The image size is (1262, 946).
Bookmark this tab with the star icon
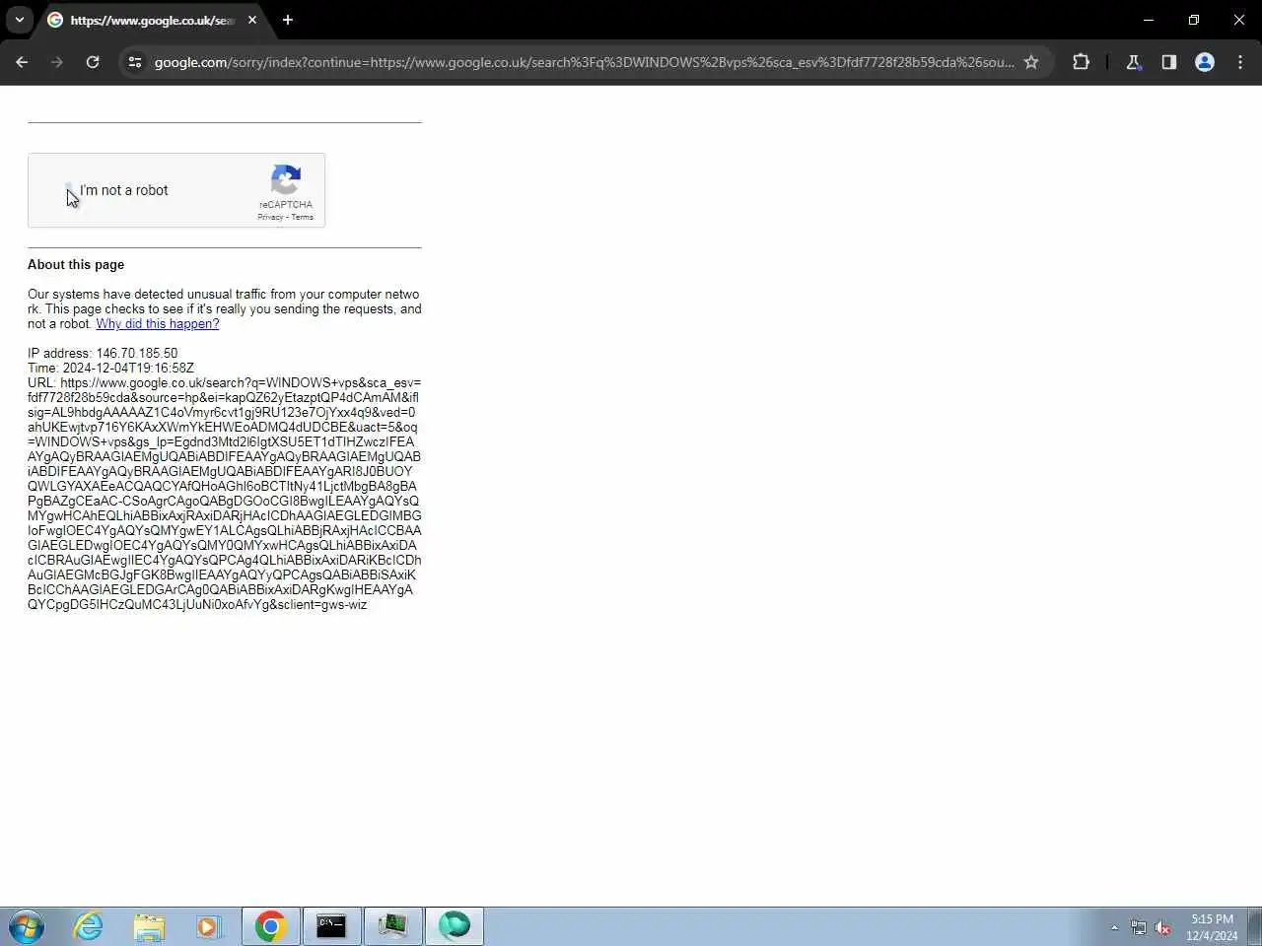pos(1031,62)
